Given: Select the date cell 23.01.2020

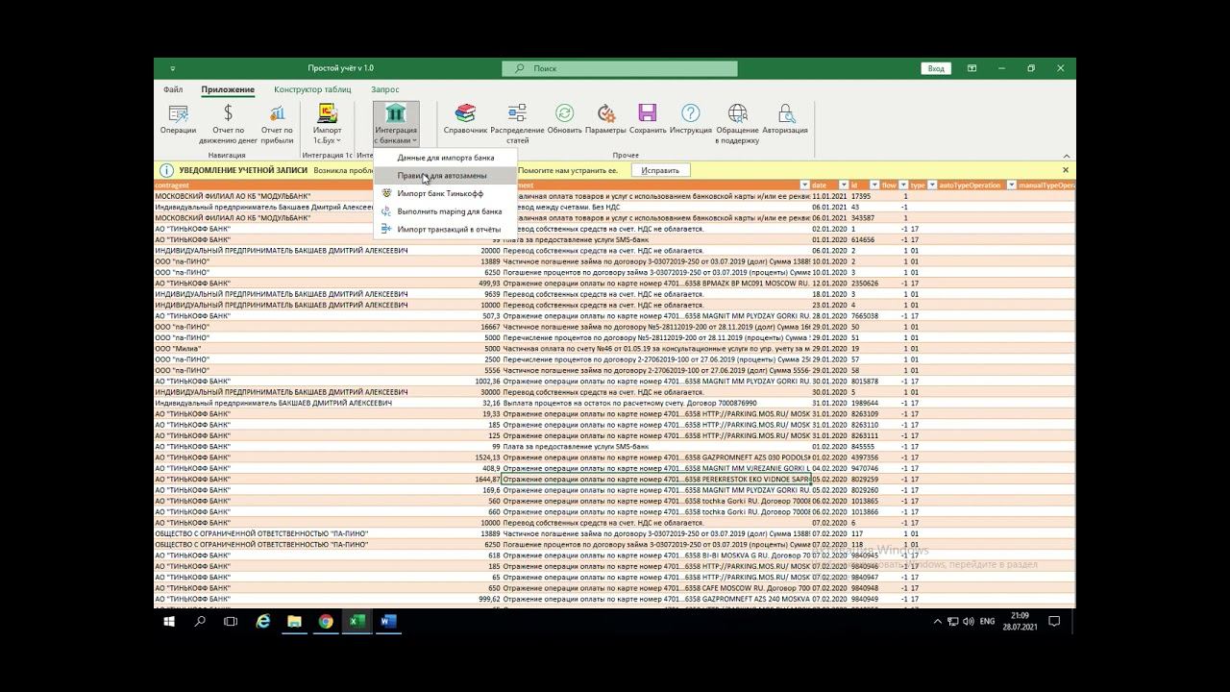Looking at the screenshot, I should tap(830, 305).
